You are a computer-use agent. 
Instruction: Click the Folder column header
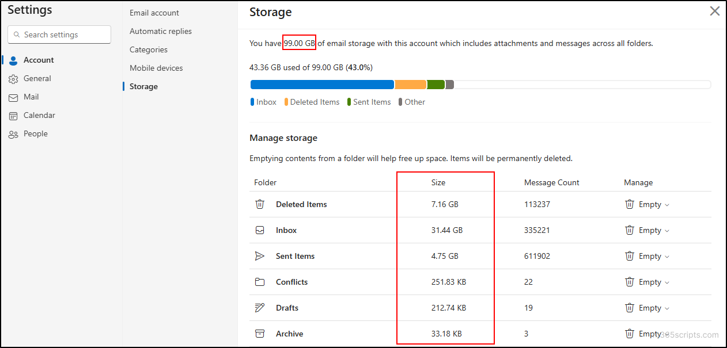pos(266,182)
